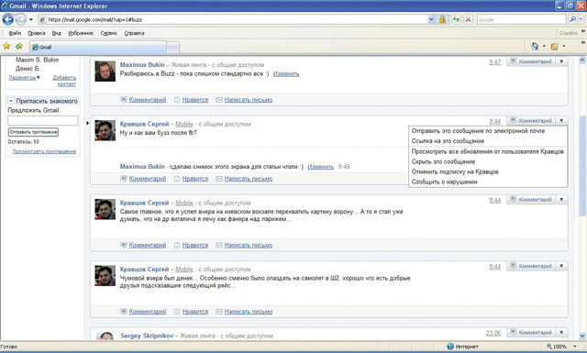Refresh the page with the green arrows icon
587x353 pixels.
click(x=456, y=19)
